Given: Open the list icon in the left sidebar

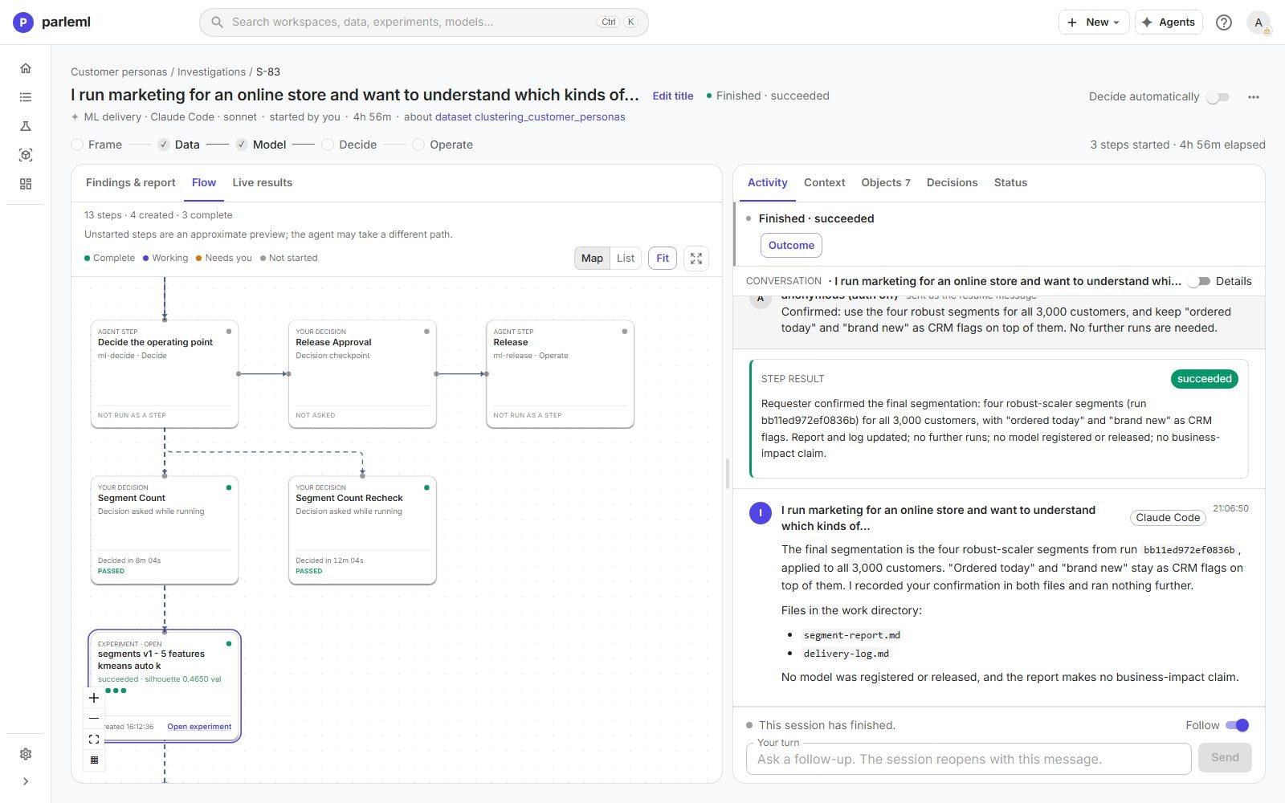Looking at the screenshot, I should coord(26,97).
